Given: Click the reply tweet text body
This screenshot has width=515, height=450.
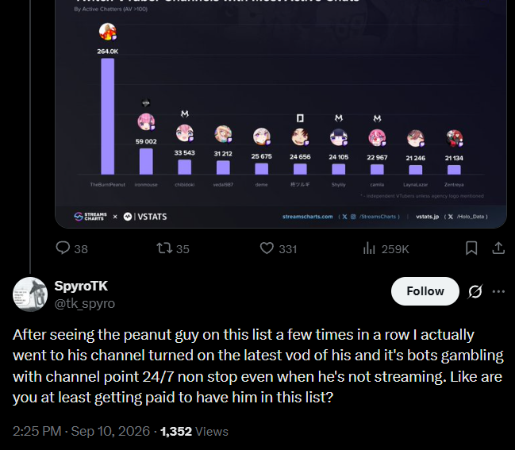Looking at the screenshot, I should pos(258,366).
